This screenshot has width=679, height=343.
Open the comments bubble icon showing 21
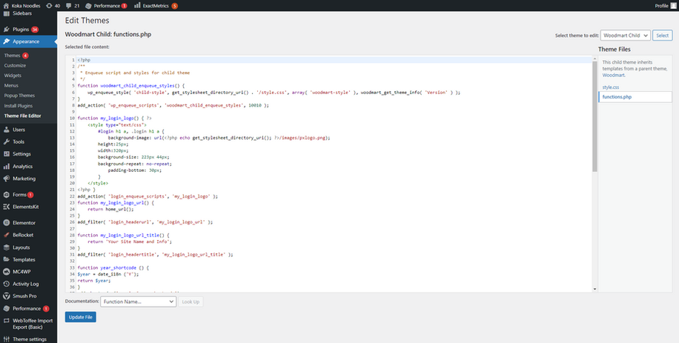point(69,6)
